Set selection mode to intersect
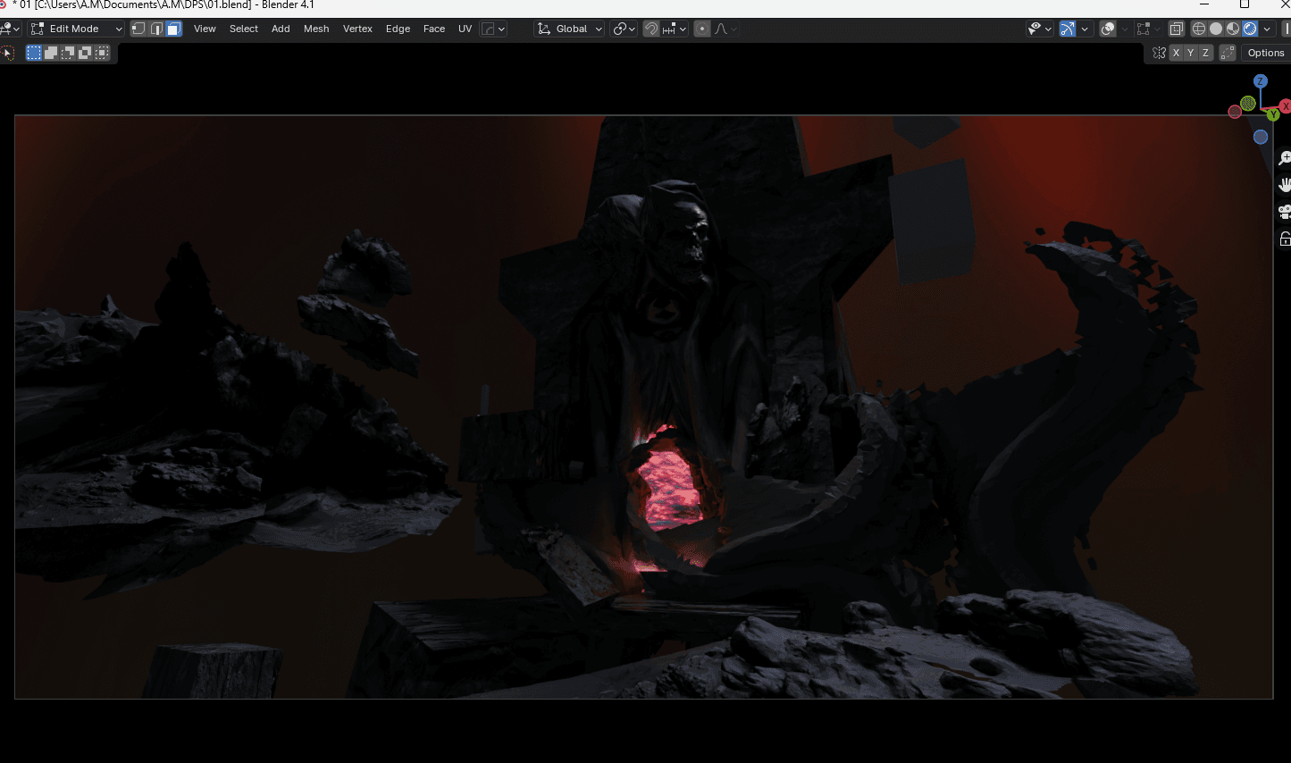The height and width of the screenshot is (763, 1291). pos(102,53)
